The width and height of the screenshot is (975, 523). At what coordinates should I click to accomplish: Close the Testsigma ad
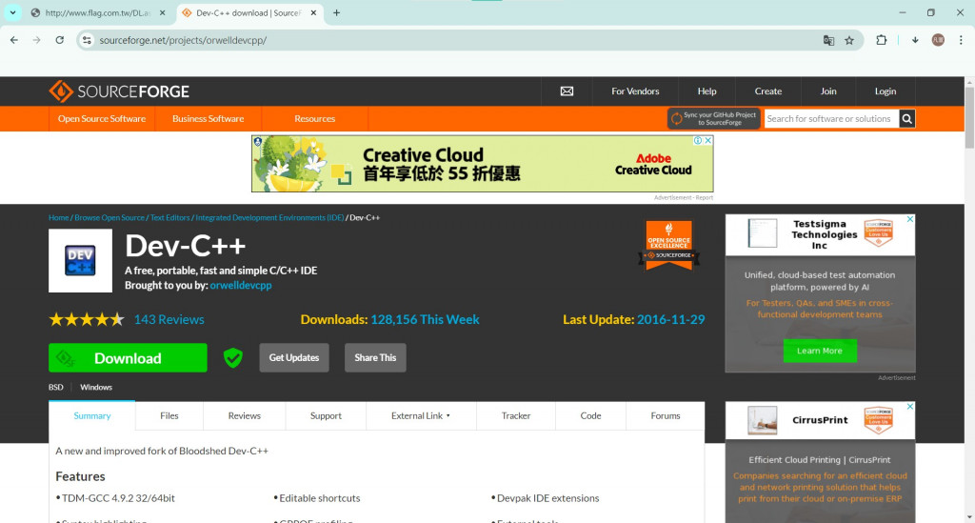pyautogui.click(x=909, y=219)
